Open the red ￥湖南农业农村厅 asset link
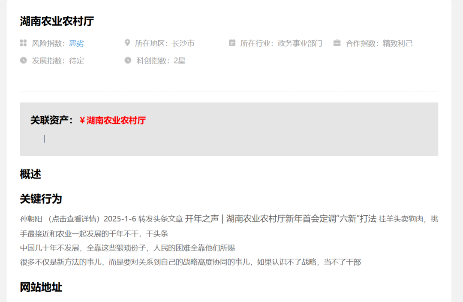 [x=112, y=120]
